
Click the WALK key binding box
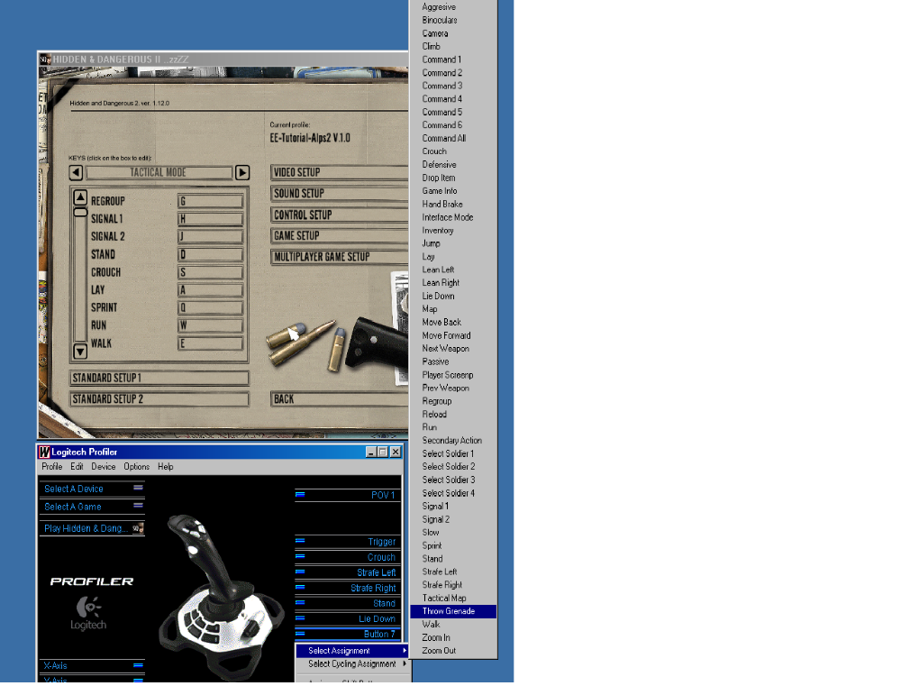tap(210, 343)
